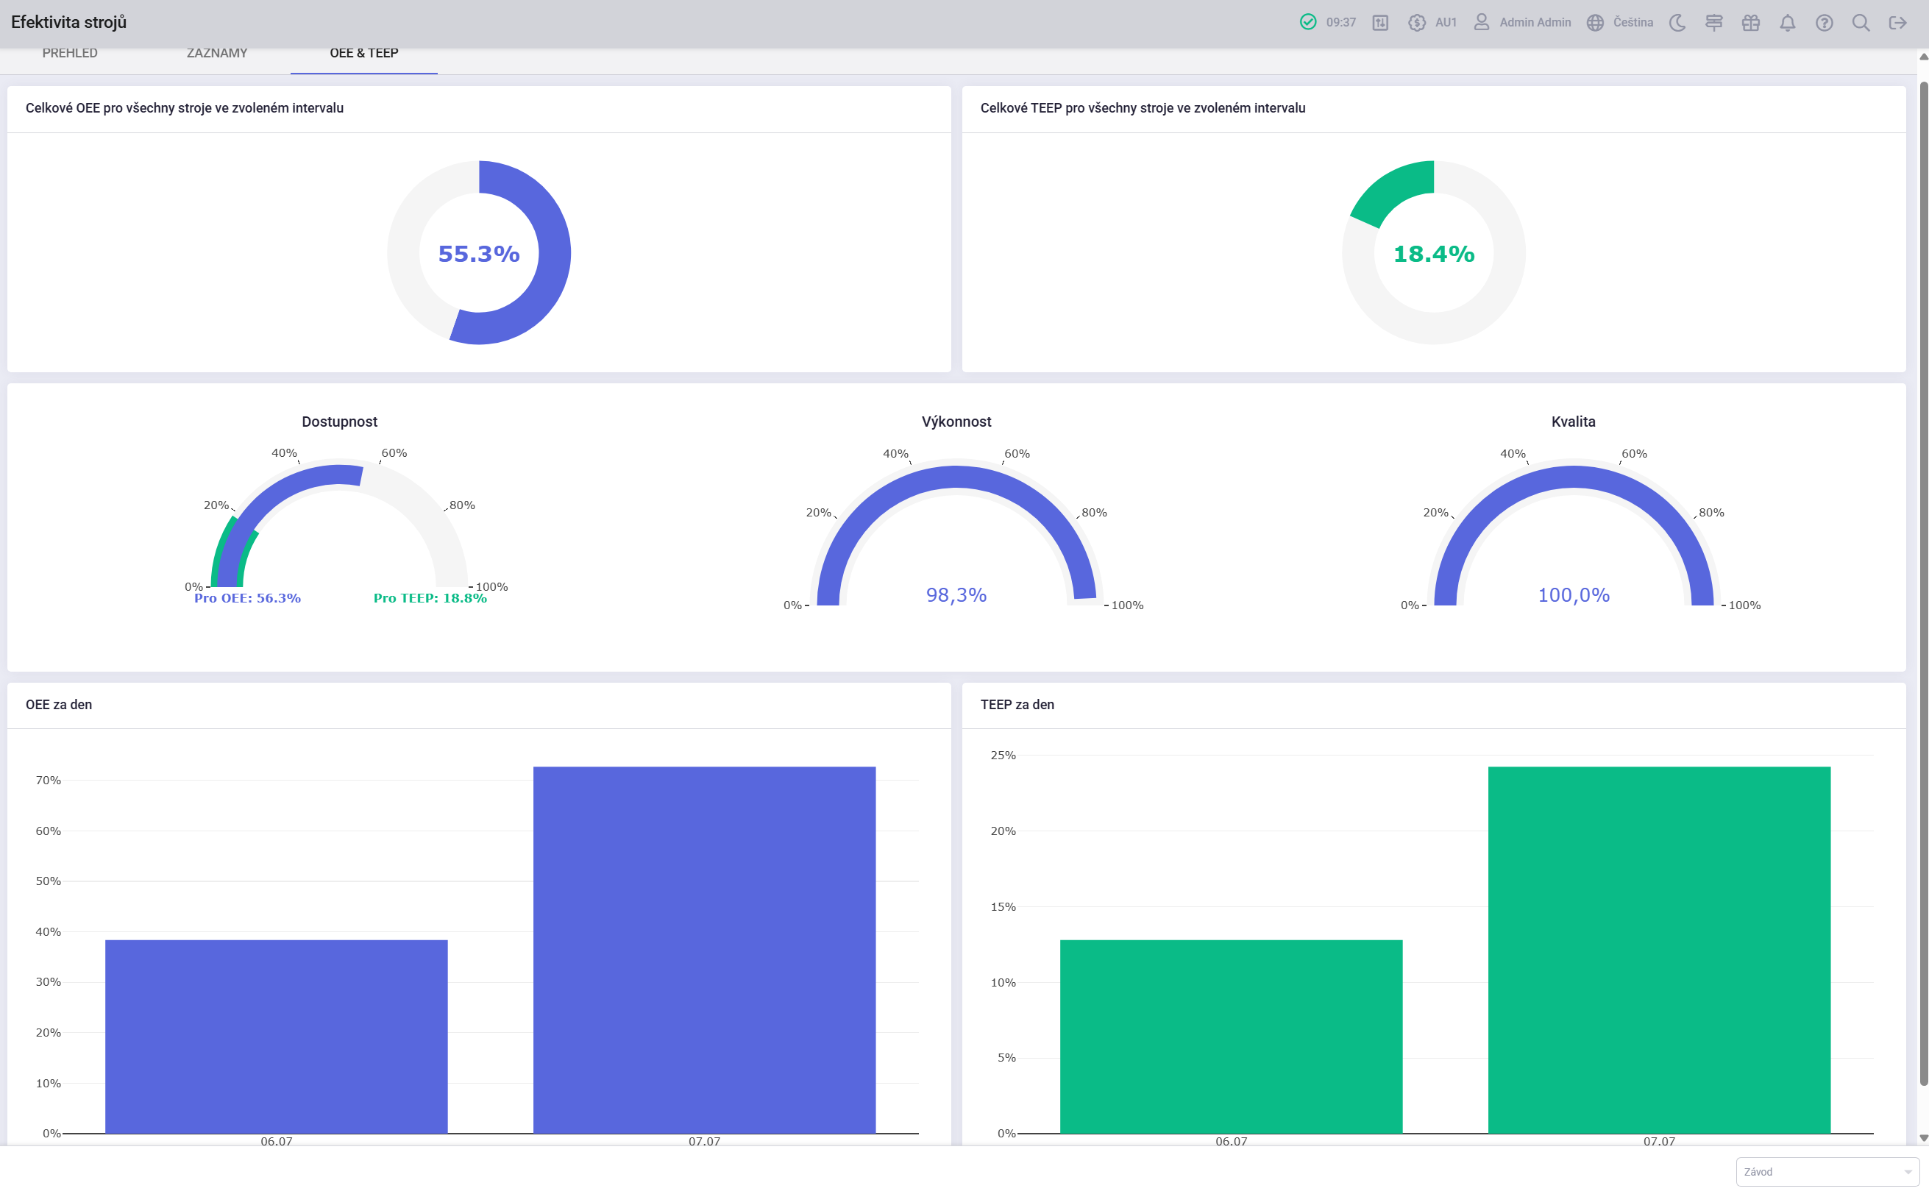Switch to the PŘEHLED tab

click(x=71, y=53)
